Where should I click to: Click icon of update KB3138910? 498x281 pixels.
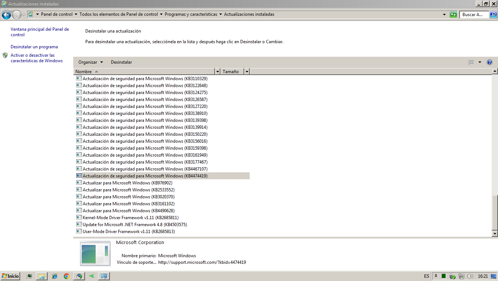pos(79,113)
